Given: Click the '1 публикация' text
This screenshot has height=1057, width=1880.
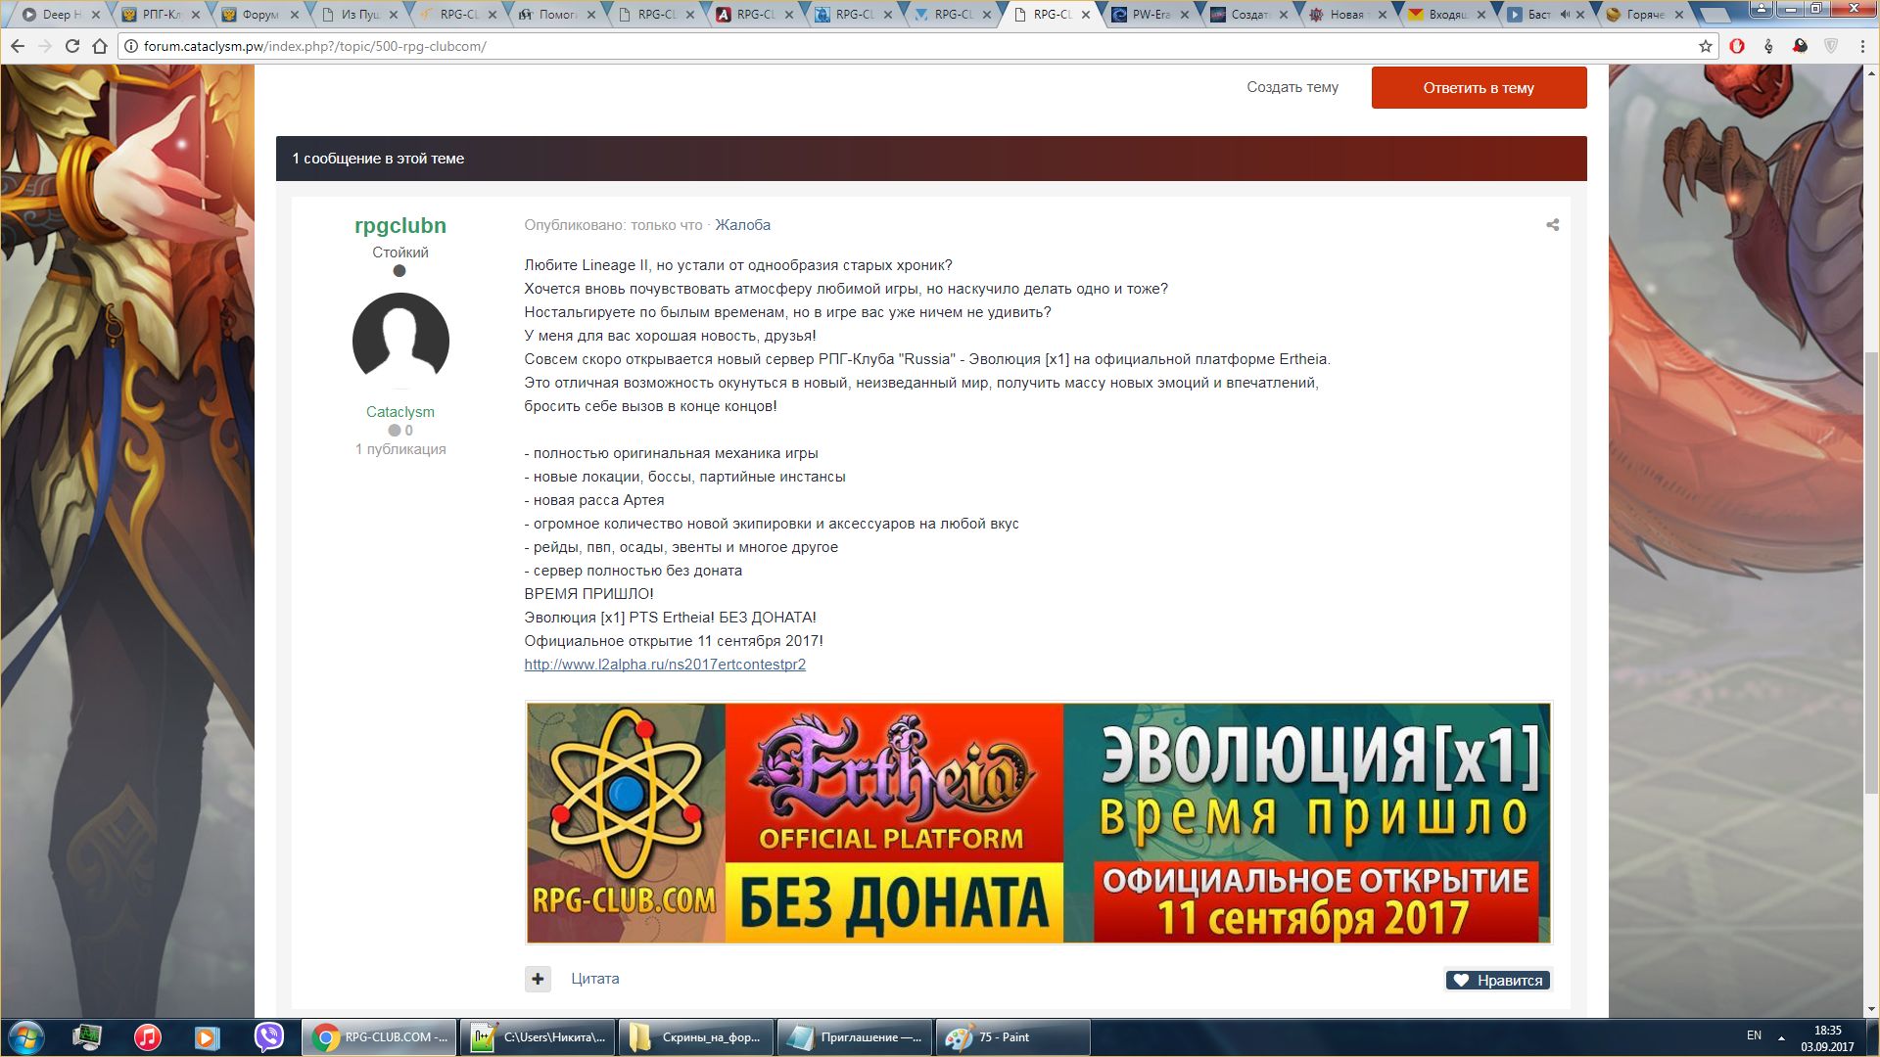Looking at the screenshot, I should click(400, 449).
